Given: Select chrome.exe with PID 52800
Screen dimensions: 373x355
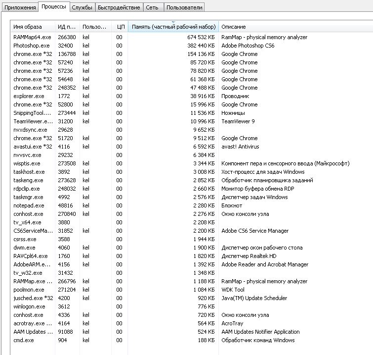Looking at the screenshot, I should 192,104.
